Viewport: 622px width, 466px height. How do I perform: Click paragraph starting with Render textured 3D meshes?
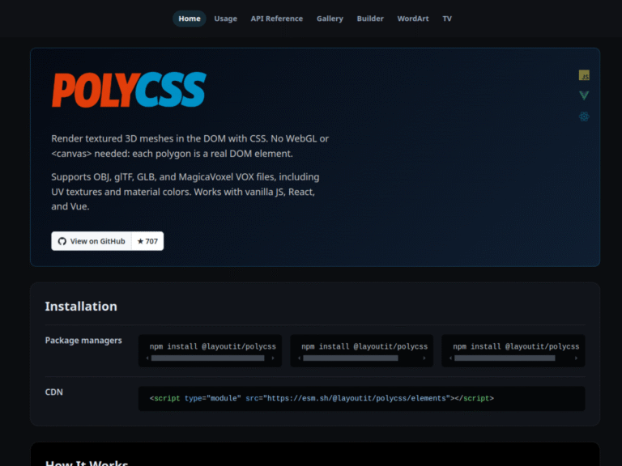[x=190, y=146]
